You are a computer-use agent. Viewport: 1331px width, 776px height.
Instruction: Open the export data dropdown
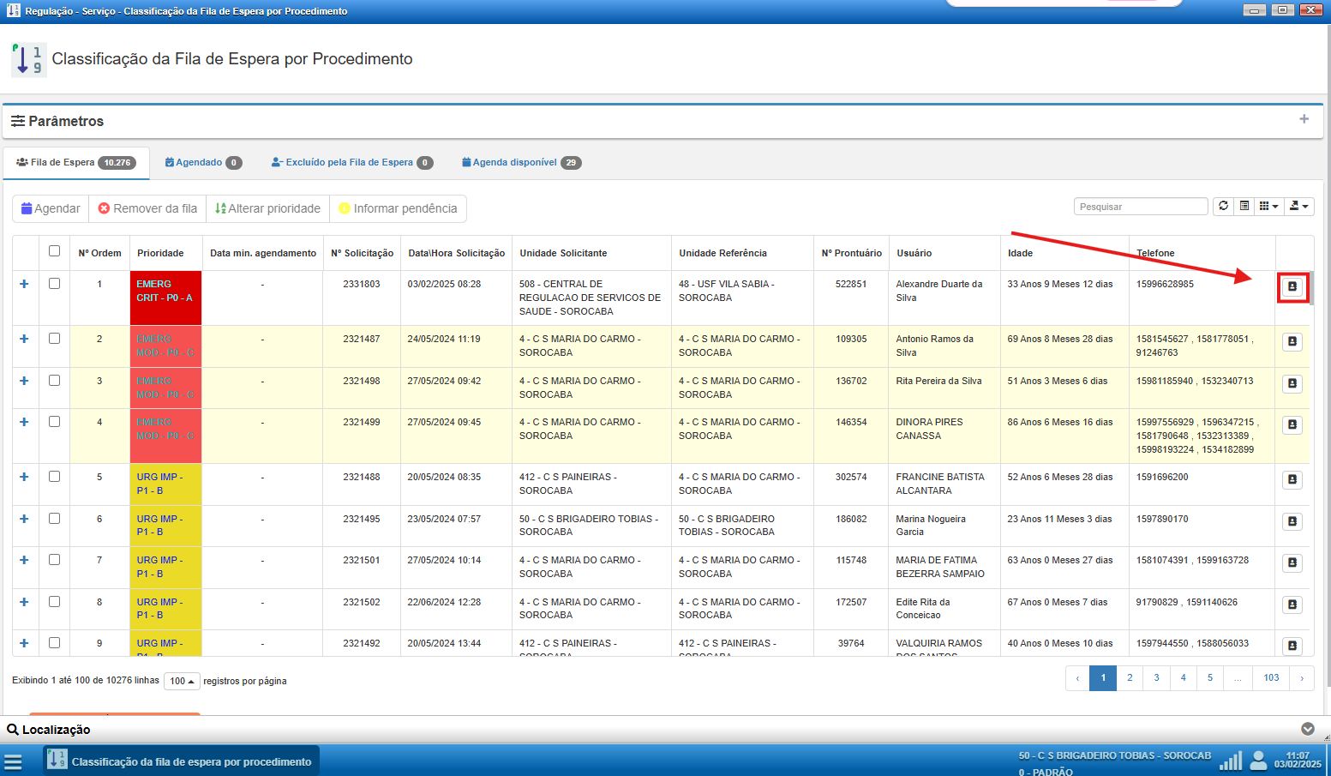click(x=1299, y=207)
